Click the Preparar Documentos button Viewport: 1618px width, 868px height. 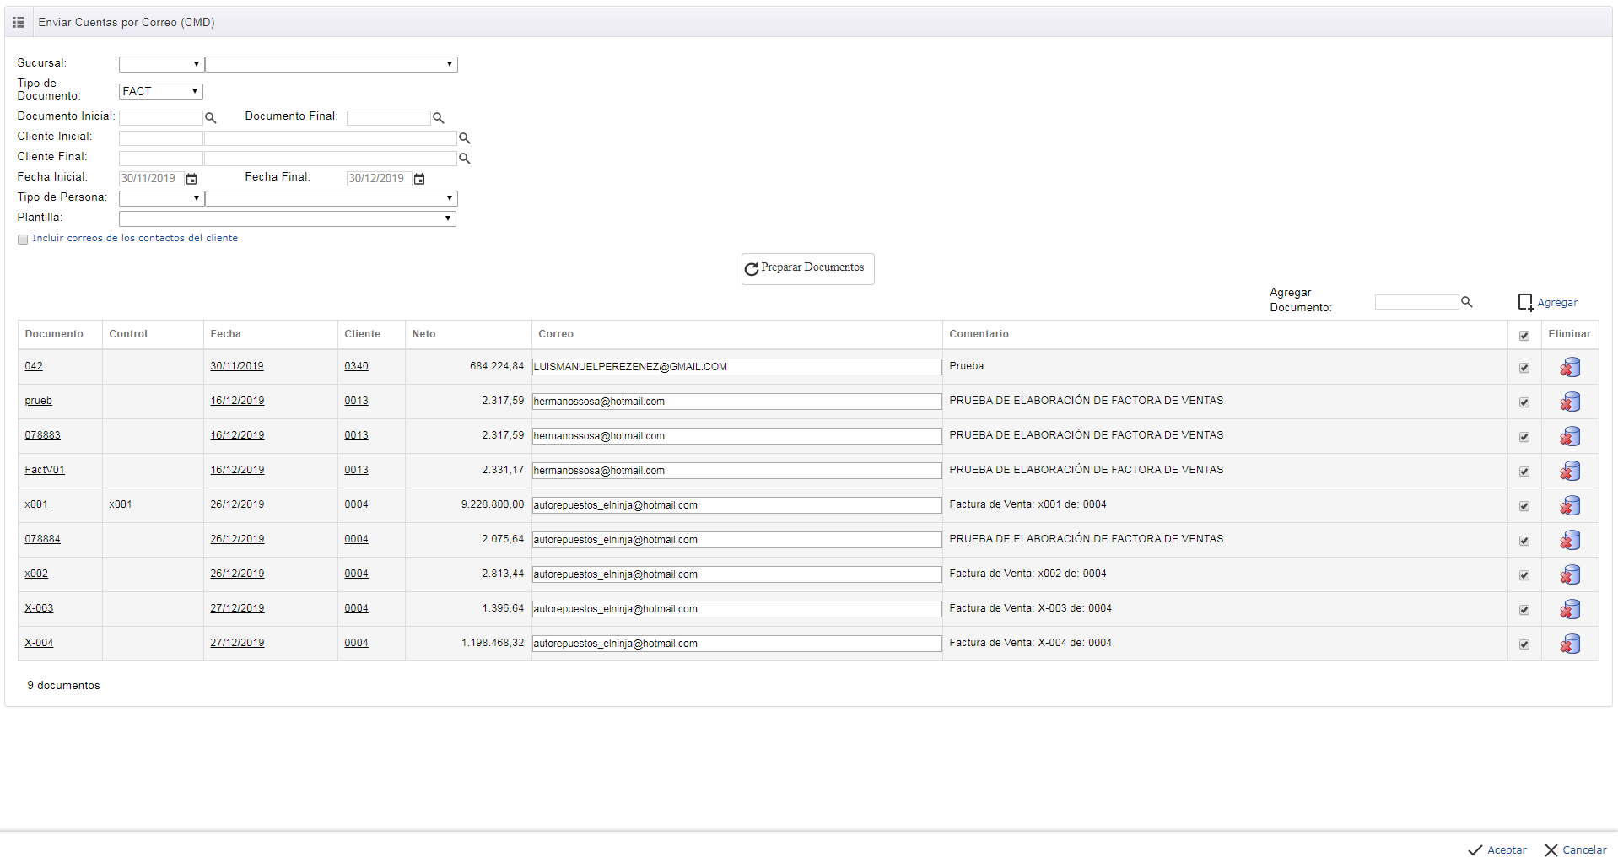pos(808,268)
